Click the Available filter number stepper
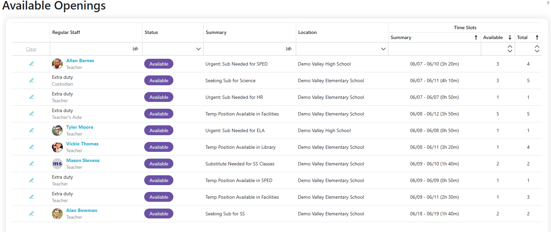Screen dimensions: 551x232 tap(510, 49)
